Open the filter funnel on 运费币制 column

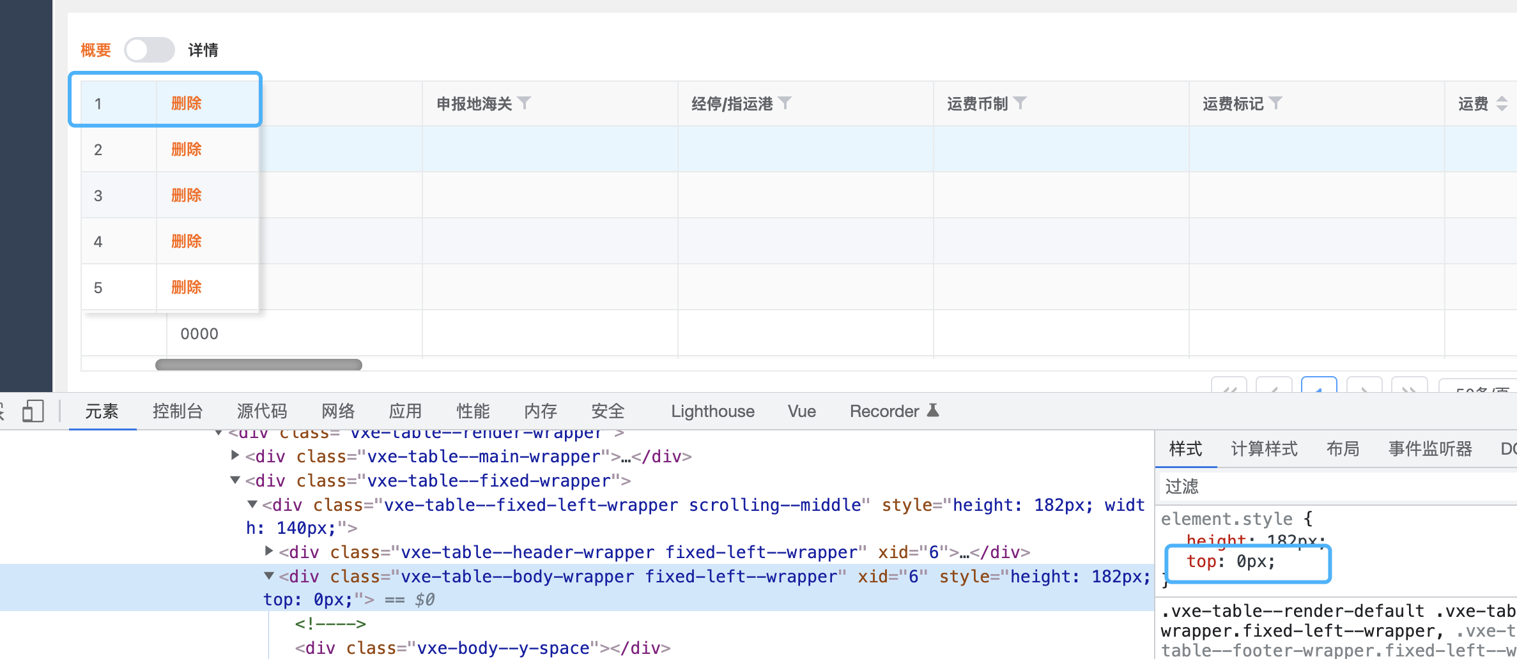[x=1020, y=103]
